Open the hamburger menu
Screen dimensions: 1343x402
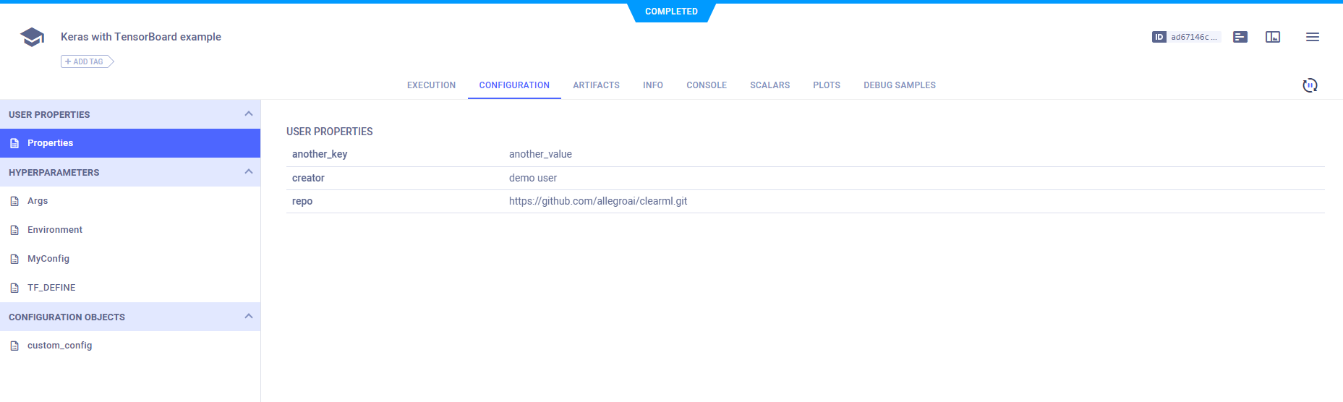click(1313, 37)
